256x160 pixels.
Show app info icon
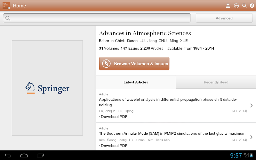[x=252, y=6]
